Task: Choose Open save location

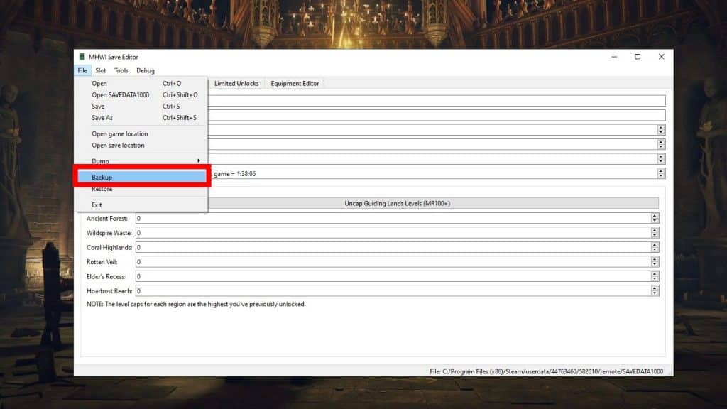Action: [142, 145]
